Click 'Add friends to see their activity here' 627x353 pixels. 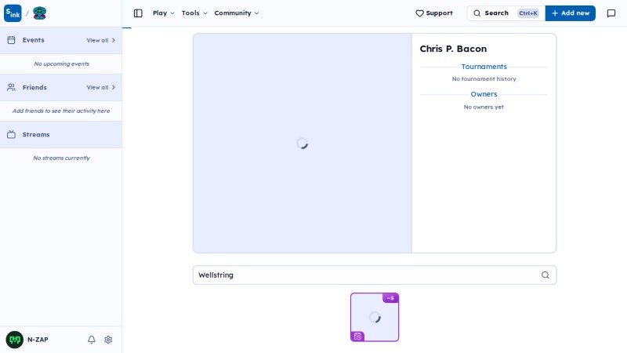(61, 111)
